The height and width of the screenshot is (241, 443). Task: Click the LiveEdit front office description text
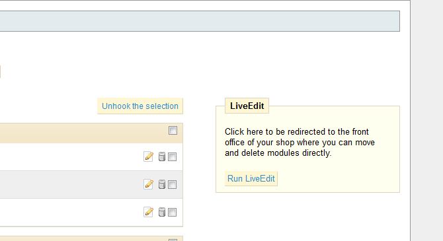300,142
